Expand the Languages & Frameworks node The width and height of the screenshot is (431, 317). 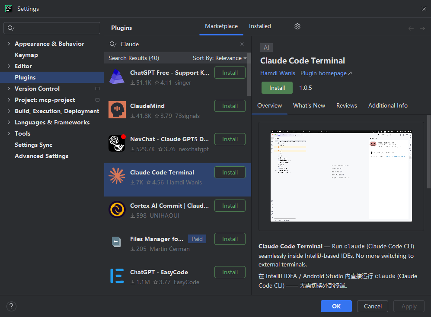(x=9, y=122)
